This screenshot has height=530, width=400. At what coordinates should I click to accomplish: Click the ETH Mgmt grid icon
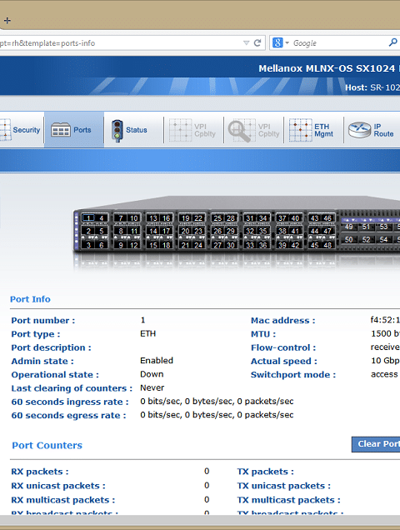pyautogui.click(x=300, y=130)
